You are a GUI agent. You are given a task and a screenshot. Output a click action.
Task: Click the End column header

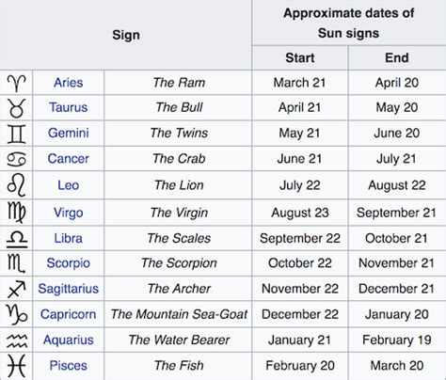(397, 58)
